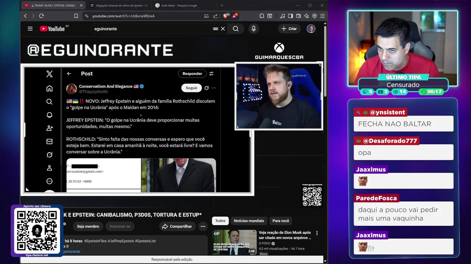
Task: Start voice search with the microphone
Action: click(254, 29)
